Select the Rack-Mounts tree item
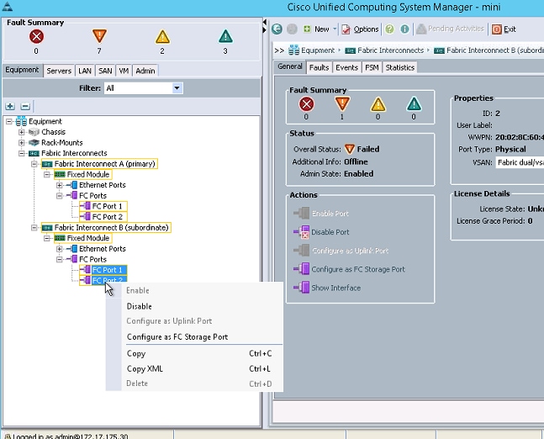This screenshot has height=439, width=544. tap(61, 143)
